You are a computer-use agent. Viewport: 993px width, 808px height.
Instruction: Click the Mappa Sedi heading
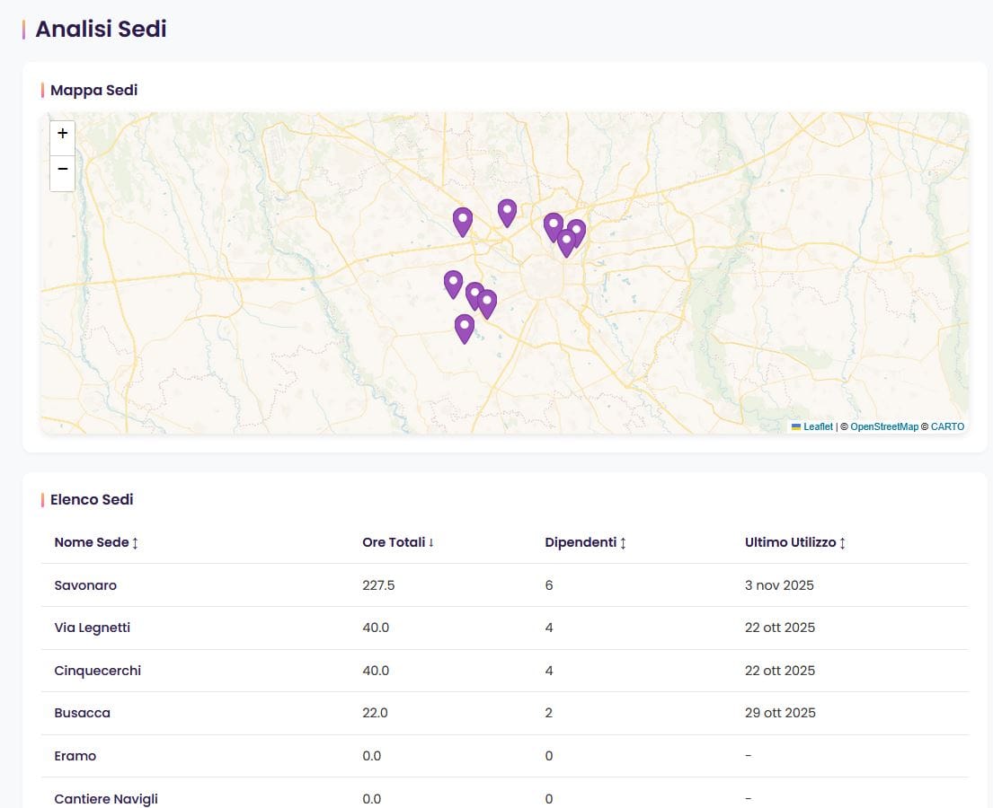click(x=93, y=90)
